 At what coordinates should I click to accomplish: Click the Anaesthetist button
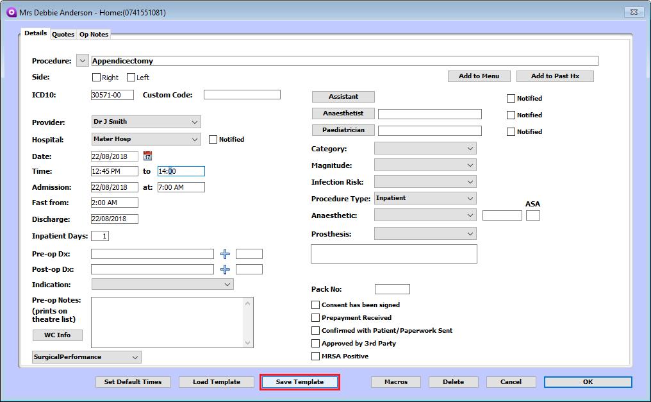point(343,113)
